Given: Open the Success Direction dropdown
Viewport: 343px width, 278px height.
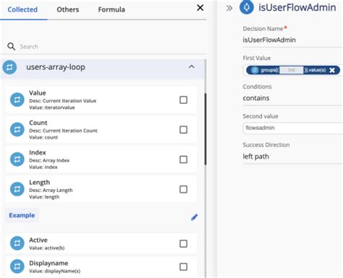Looking at the screenshot, I should click(293, 157).
